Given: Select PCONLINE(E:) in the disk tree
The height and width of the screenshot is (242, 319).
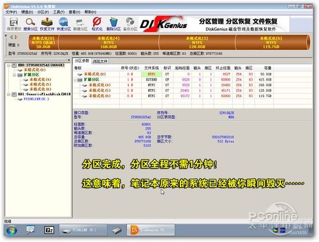Looking at the screenshot, I should (36, 99).
